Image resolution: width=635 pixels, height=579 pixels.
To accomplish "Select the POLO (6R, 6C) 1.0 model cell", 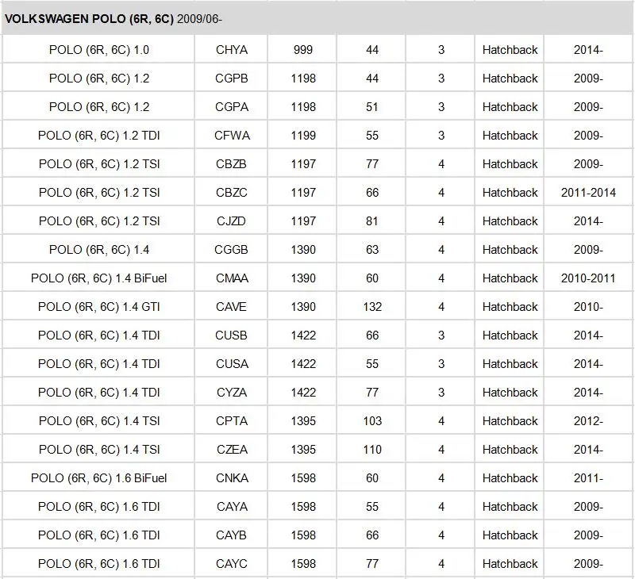I will [x=98, y=50].
